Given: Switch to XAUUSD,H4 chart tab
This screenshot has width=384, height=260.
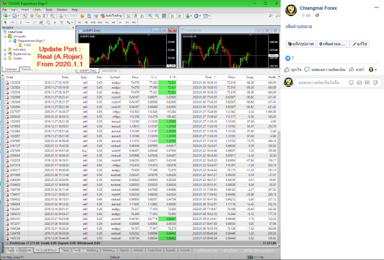Looking at the screenshot, I should point(109,71).
